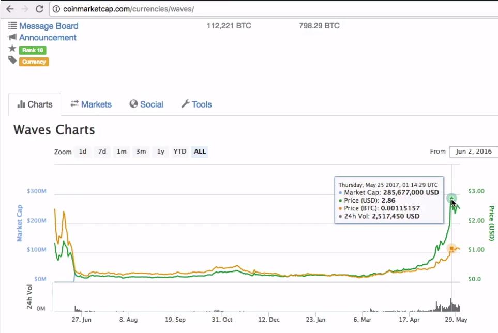Click the Market Cap axis label
The width and height of the screenshot is (498, 333).
pyautogui.click(x=19, y=223)
